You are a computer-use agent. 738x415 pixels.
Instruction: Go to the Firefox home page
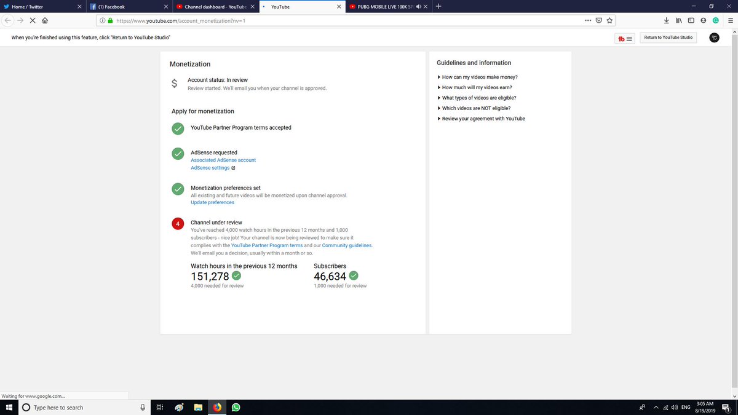[45, 20]
